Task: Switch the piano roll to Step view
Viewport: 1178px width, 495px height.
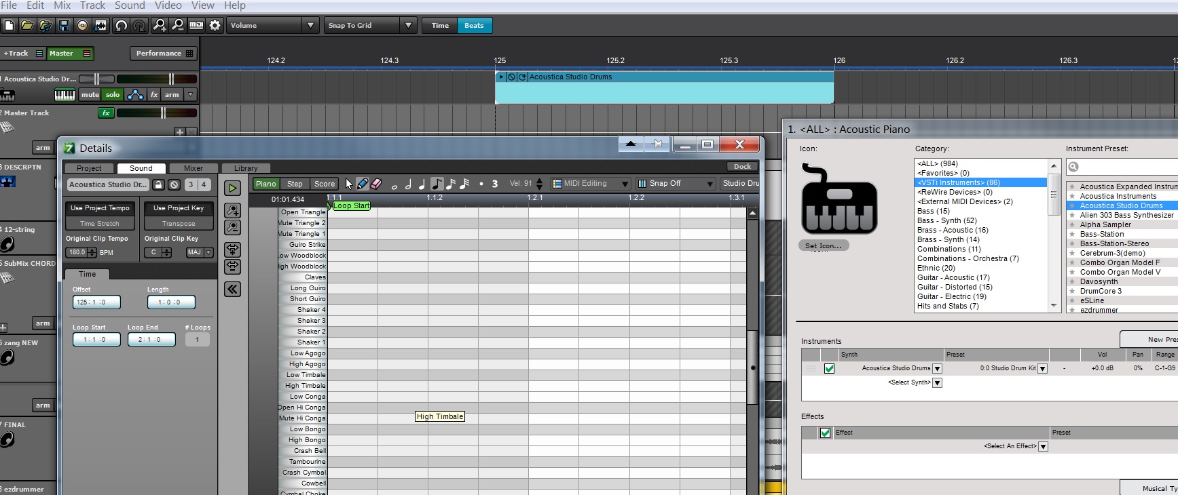Action: (x=295, y=184)
